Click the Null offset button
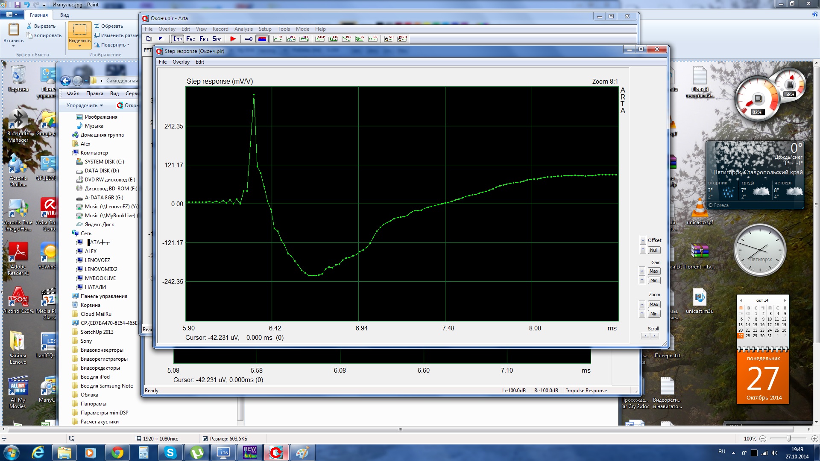The width and height of the screenshot is (820, 461). [654, 250]
